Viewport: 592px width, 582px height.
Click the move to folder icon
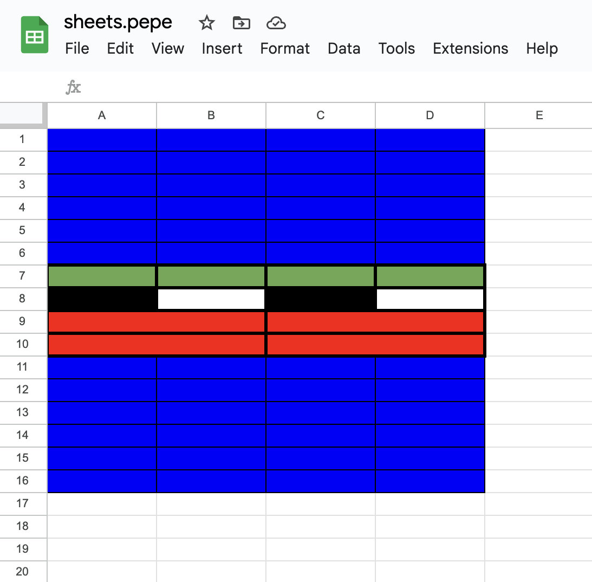241,23
